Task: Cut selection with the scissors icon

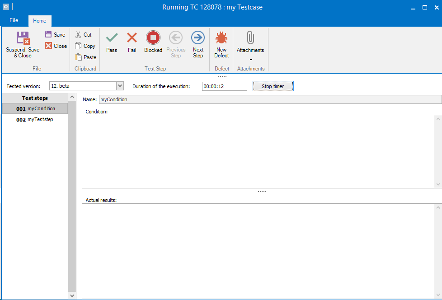Action: click(x=78, y=35)
